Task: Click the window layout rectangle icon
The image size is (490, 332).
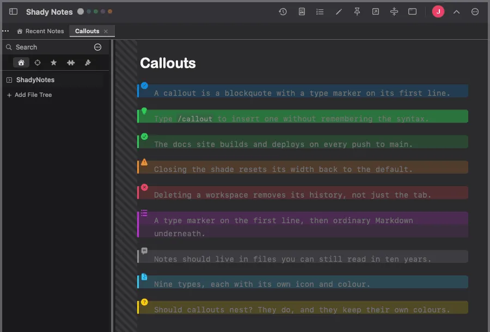Action: point(413,12)
